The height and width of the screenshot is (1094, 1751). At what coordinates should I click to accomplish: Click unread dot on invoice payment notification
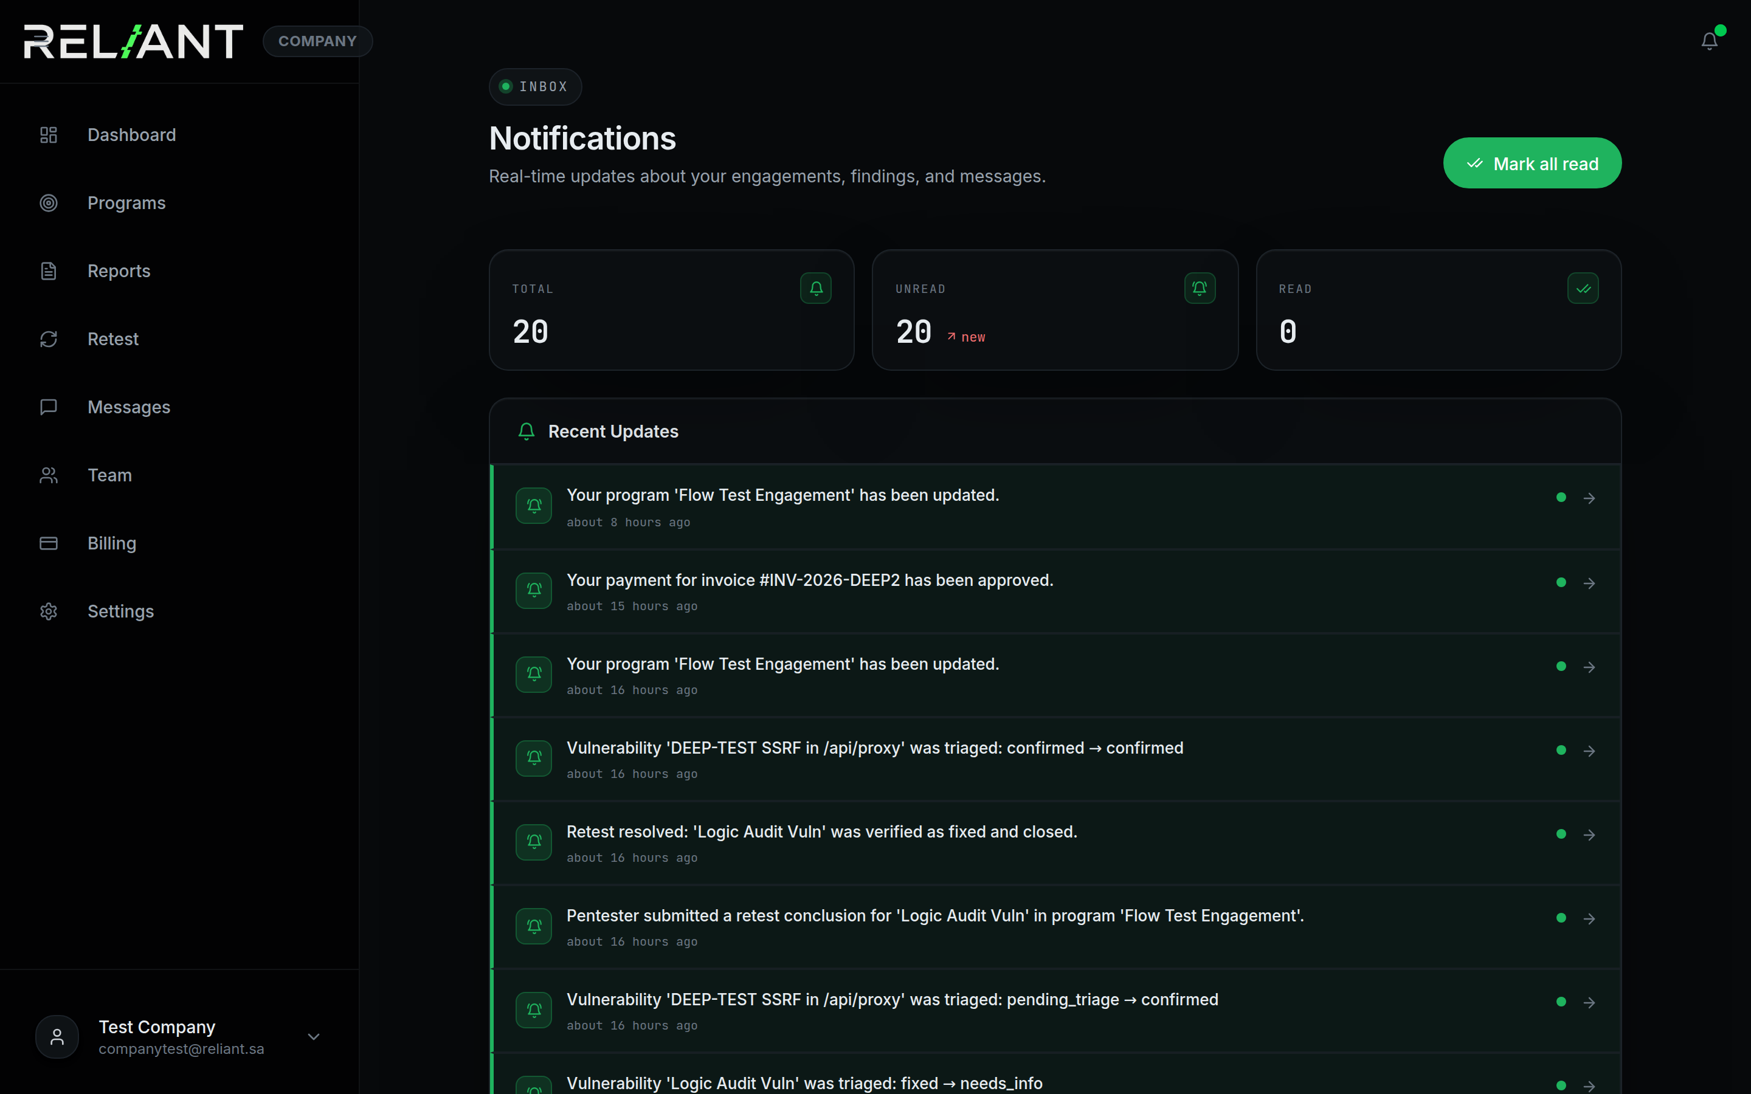pos(1561,582)
